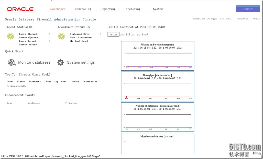The image size is (263, 159).
Task: Open the Archiving tab
Action: pyautogui.click(x=133, y=9)
